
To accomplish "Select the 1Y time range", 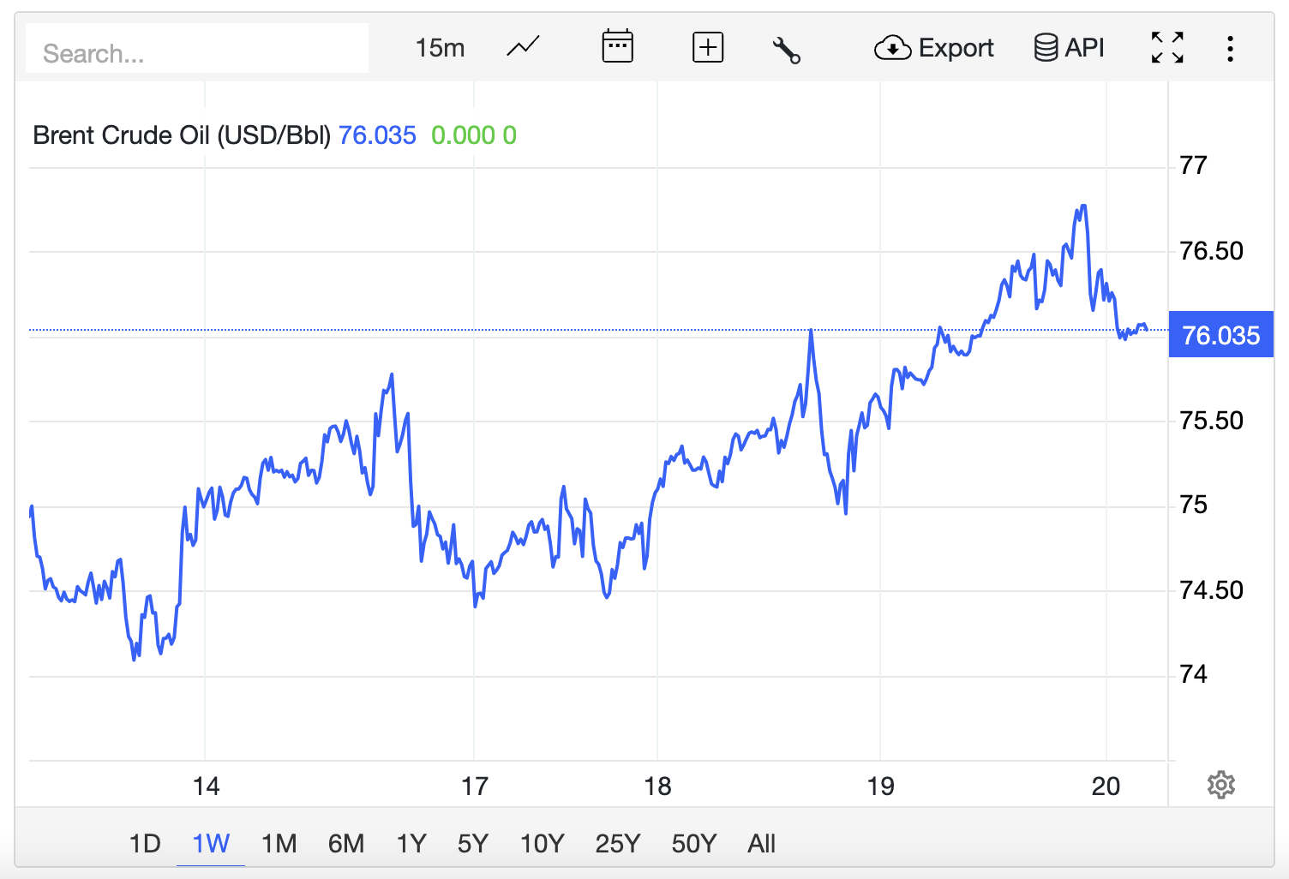I will pos(411,844).
